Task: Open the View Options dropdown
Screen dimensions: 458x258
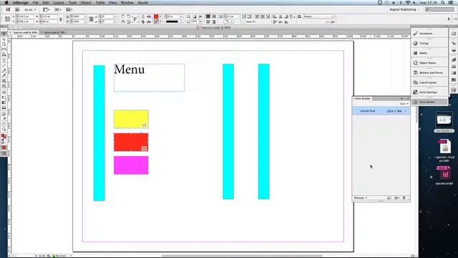Action: (46, 9)
